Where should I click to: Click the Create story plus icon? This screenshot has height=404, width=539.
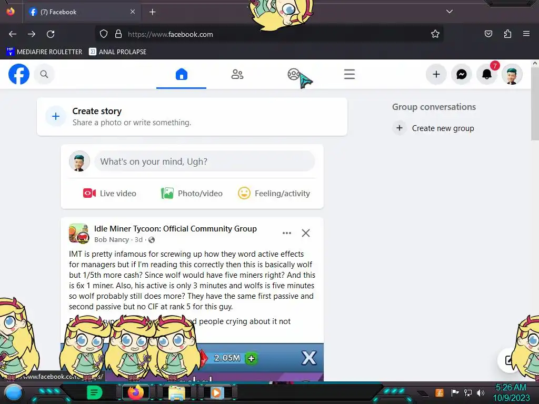(56, 116)
